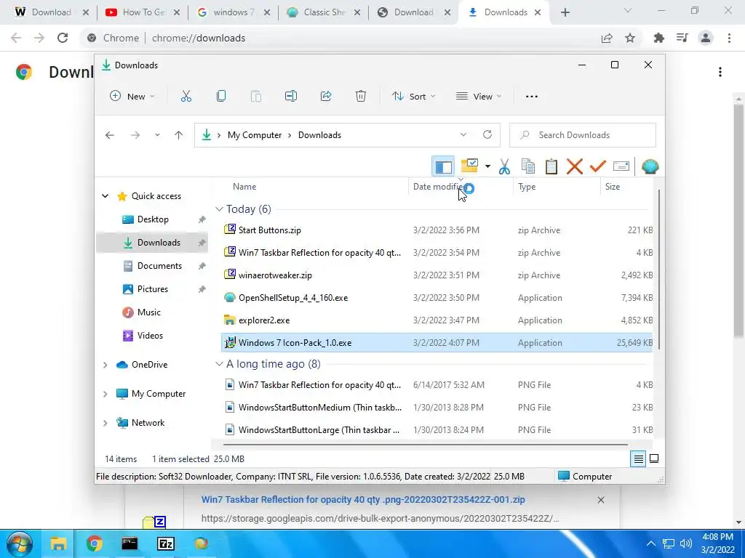Click the horizontal scrollbar in file list
Image resolution: width=745 pixels, height=558 pixels.
425,445
